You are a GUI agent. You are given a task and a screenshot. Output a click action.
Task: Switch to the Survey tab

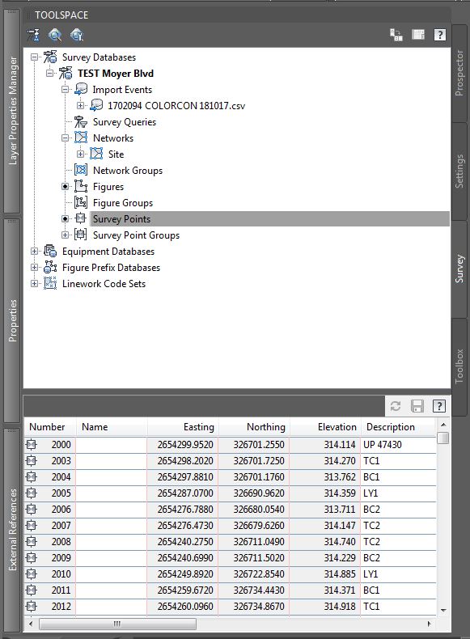459,269
